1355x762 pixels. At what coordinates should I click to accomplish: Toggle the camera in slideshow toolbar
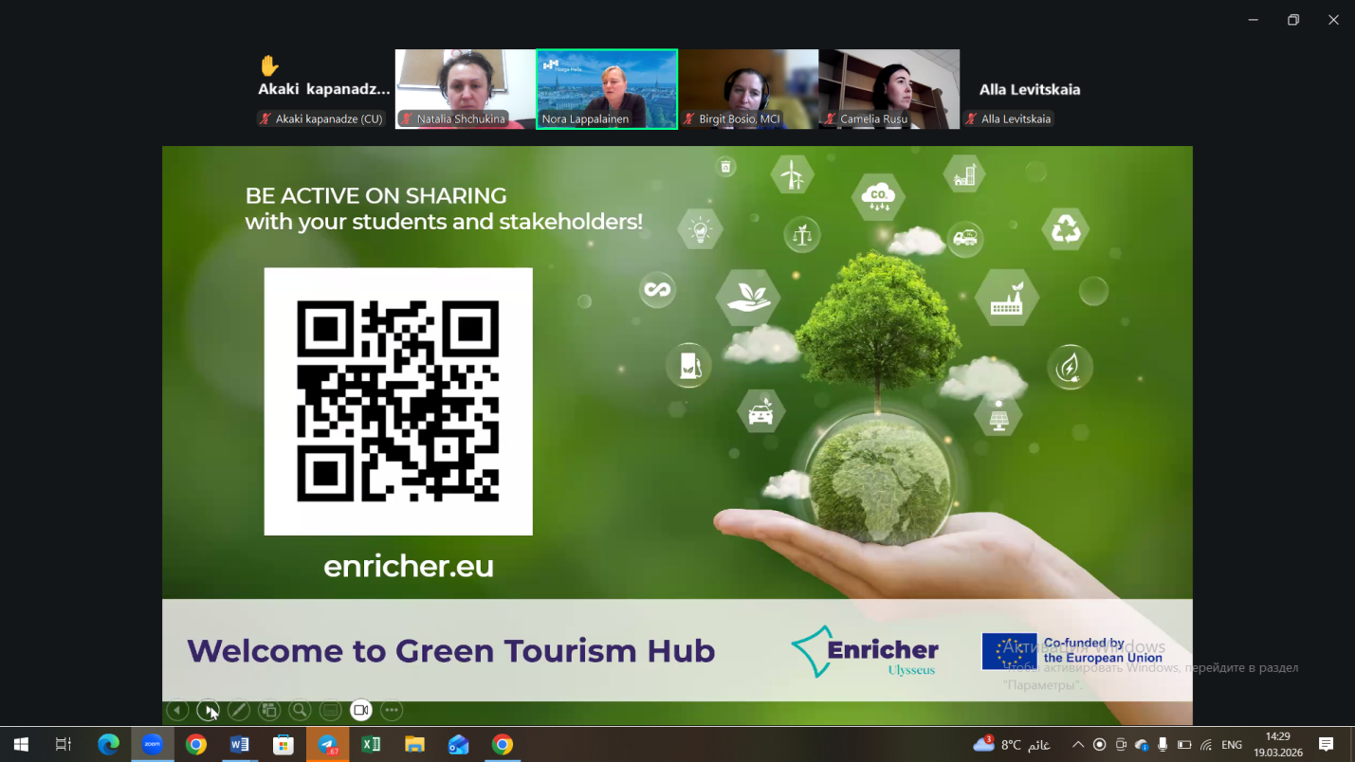coord(361,710)
